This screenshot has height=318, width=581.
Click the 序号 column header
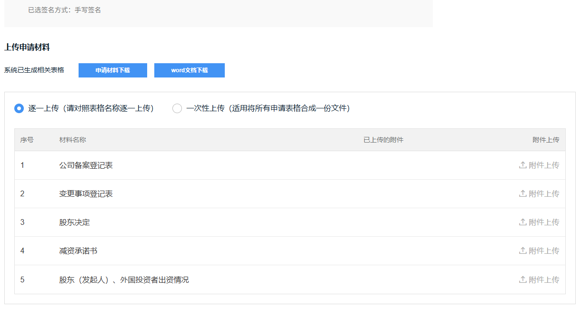click(x=27, y=140)
